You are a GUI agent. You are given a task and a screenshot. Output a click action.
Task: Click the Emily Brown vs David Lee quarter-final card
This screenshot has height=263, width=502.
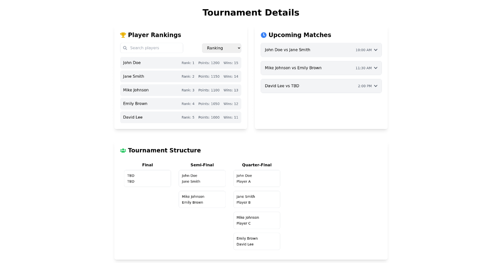[x=256, y=241]
